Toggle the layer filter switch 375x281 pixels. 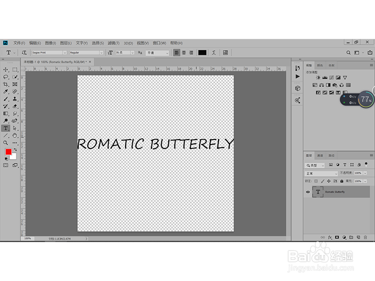[x=366, y=165]
